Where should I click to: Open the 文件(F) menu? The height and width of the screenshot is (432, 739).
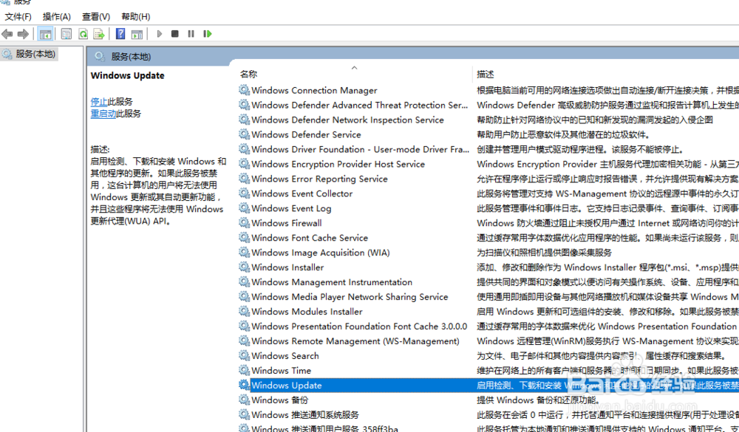click(x=18, y=16)
